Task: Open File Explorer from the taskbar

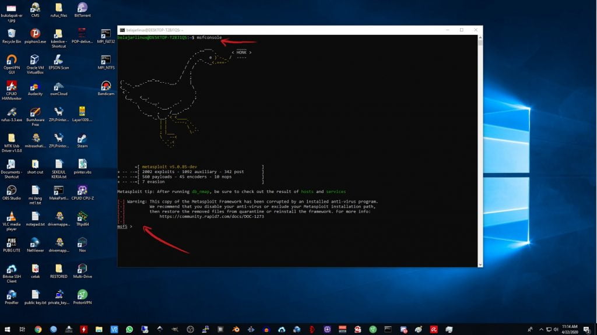Action: [99, 329]
